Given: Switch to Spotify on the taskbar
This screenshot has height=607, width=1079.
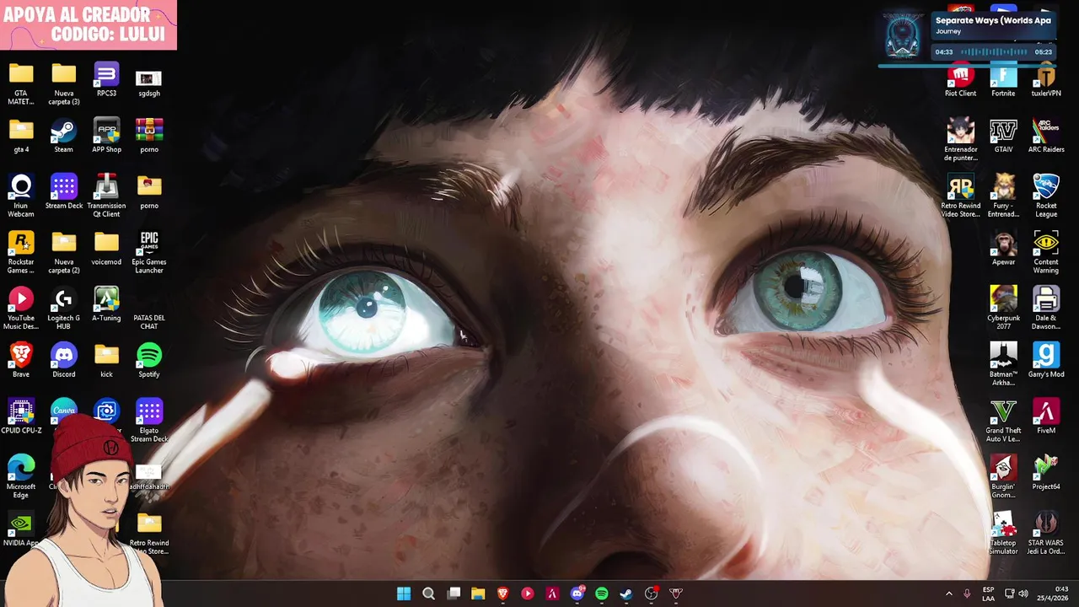Looking at the screenshot, I should pyautogui.click(x=602, y=594).
